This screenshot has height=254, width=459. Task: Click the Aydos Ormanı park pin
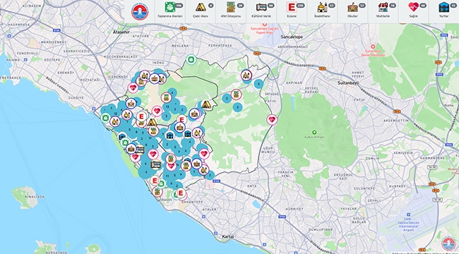[314, 132]
